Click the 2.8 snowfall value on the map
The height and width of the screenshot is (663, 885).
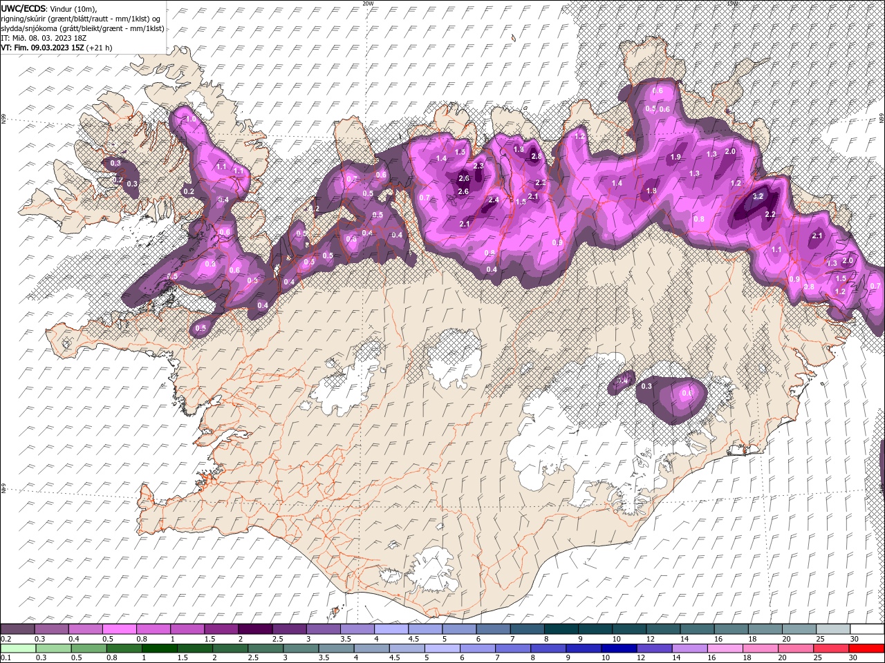point(536,157)
